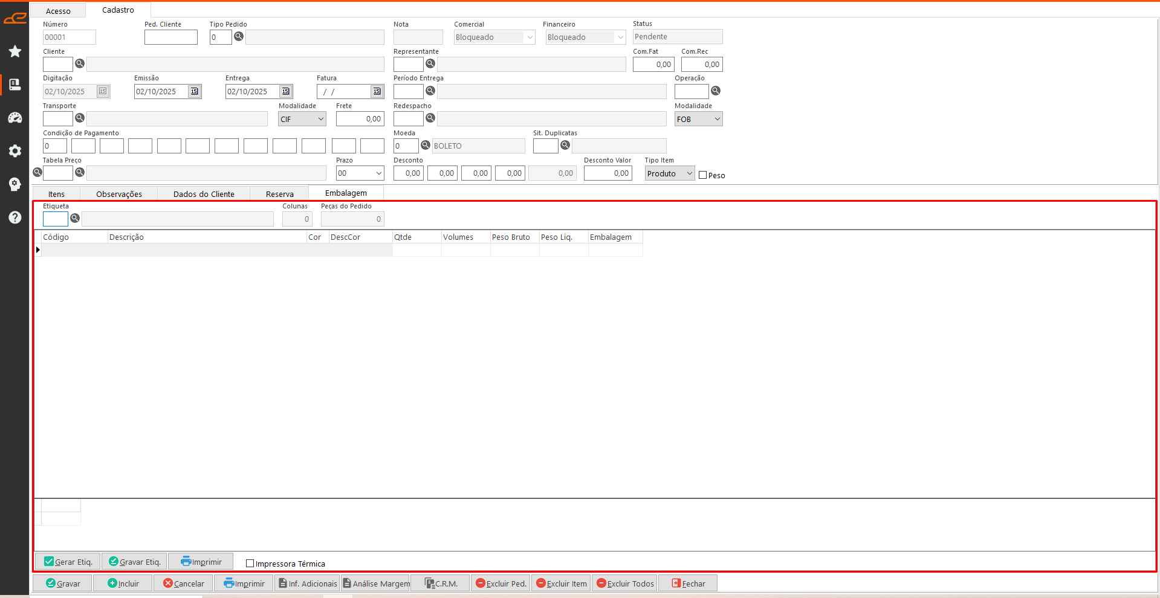Click the Gerar Etiq. button
This screenshot has width=1160, height=598.
68,562
